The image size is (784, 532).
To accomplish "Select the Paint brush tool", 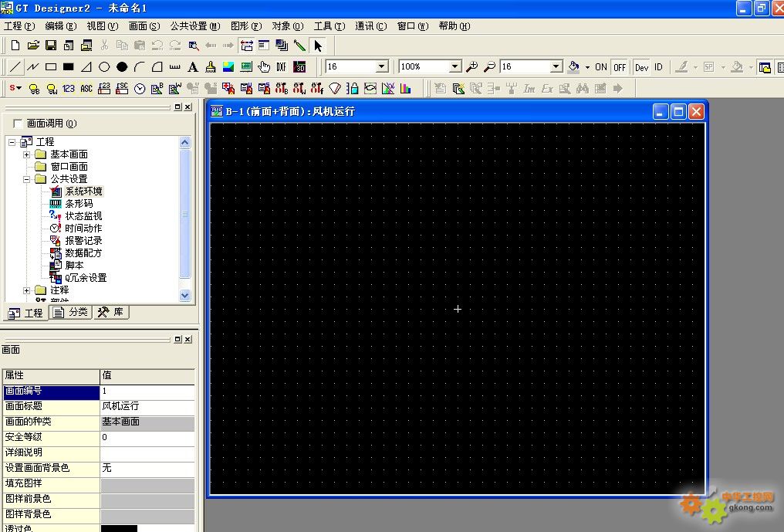I will 211,66.
